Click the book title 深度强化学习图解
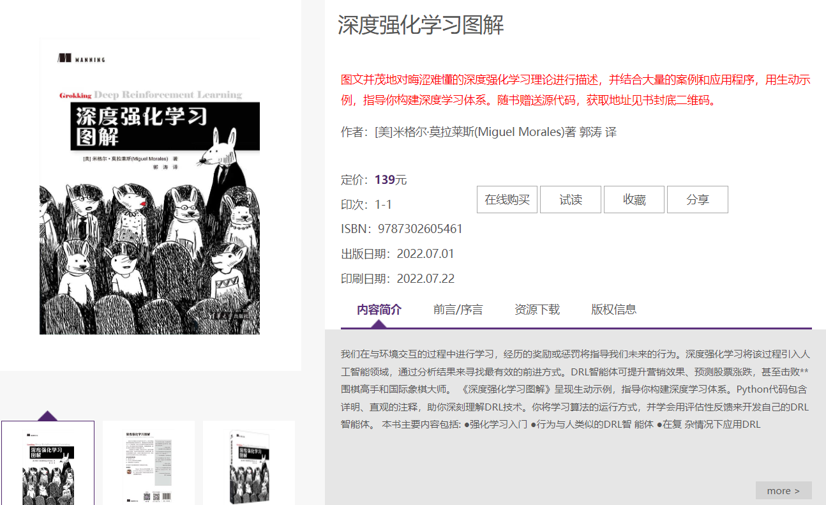Viewport: 826px width, 505px height. [x=421, y=25]
